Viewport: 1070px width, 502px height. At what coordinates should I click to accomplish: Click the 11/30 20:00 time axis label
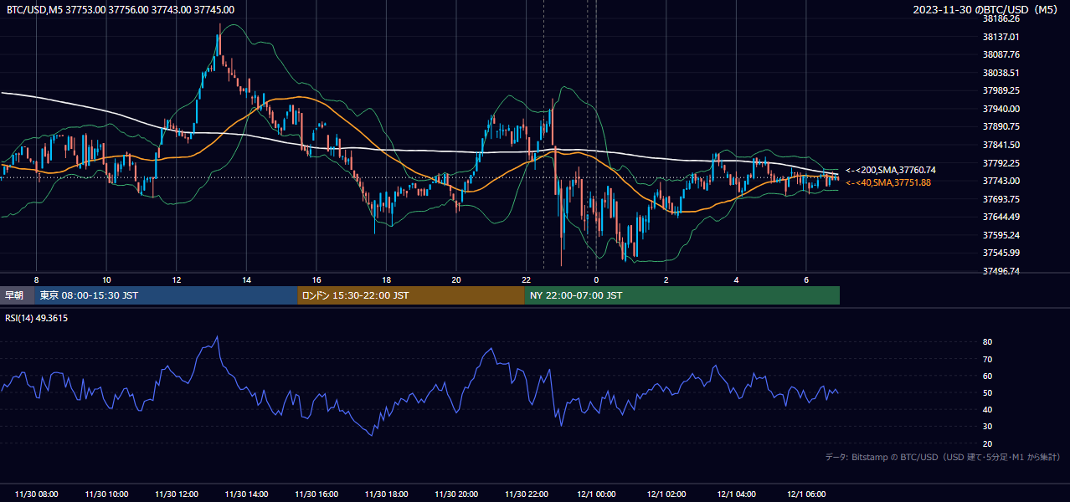tap(457, 494)
